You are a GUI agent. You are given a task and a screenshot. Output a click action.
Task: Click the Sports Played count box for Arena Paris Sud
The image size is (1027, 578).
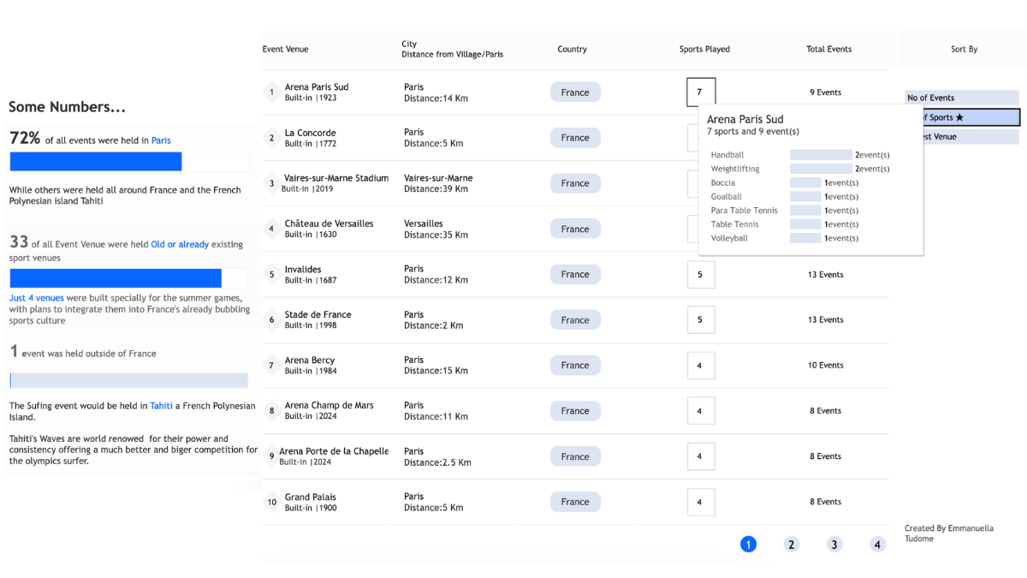(x=700, y=92)
